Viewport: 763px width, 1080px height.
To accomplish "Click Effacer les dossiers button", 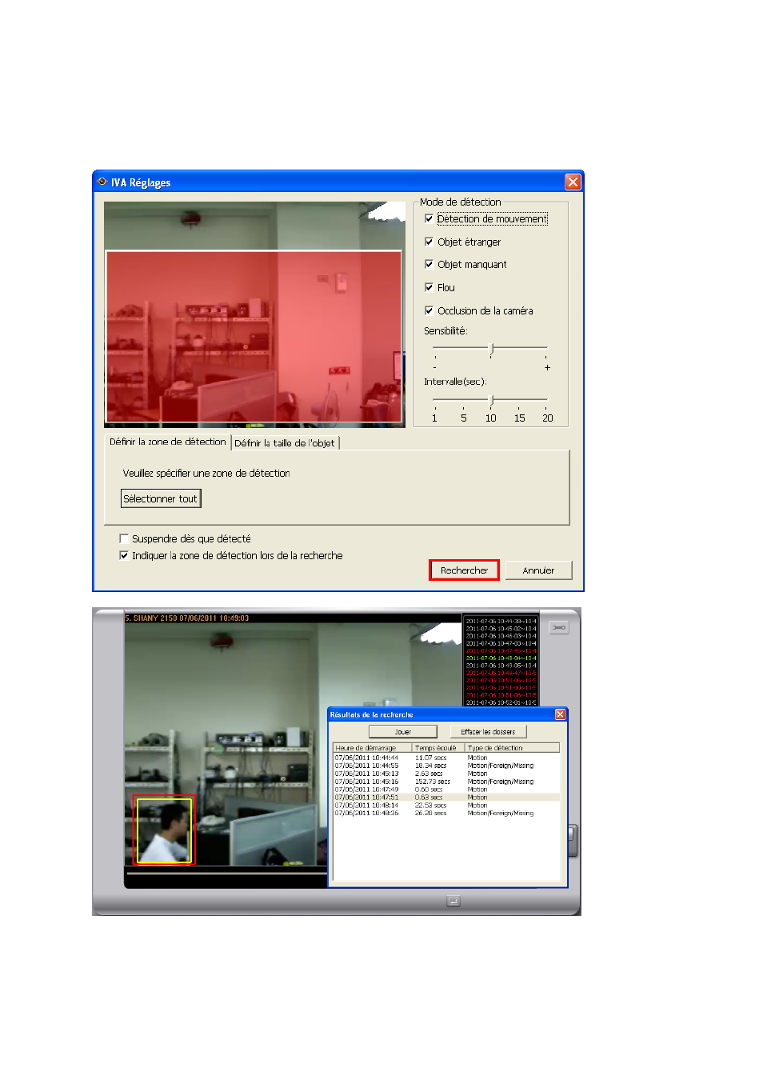I will [x=488, y=732].
